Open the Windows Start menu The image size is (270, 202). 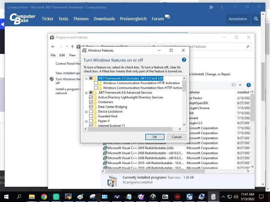[x=6, y=196]
